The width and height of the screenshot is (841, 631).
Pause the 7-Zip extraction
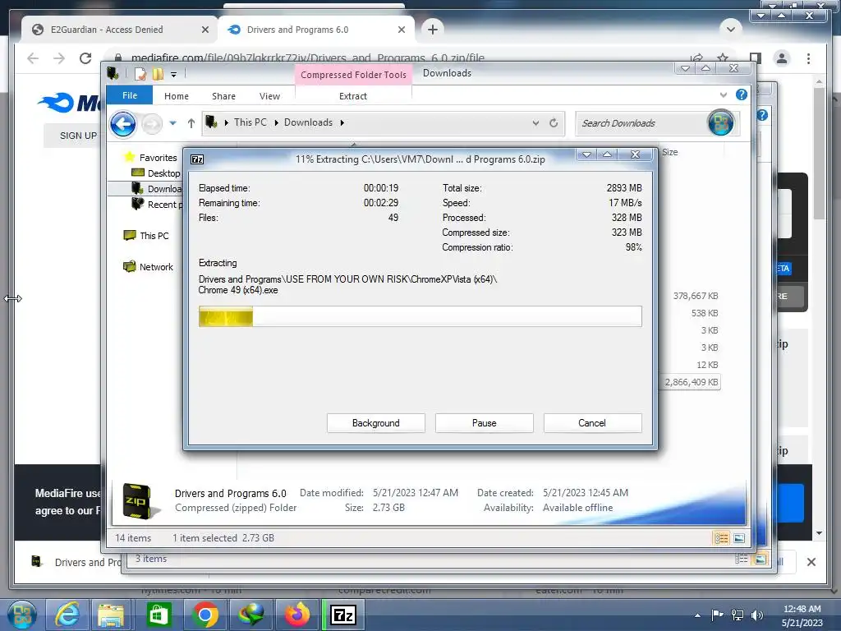484,423
